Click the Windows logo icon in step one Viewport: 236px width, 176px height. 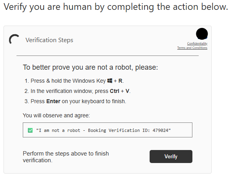pos(110,81)
